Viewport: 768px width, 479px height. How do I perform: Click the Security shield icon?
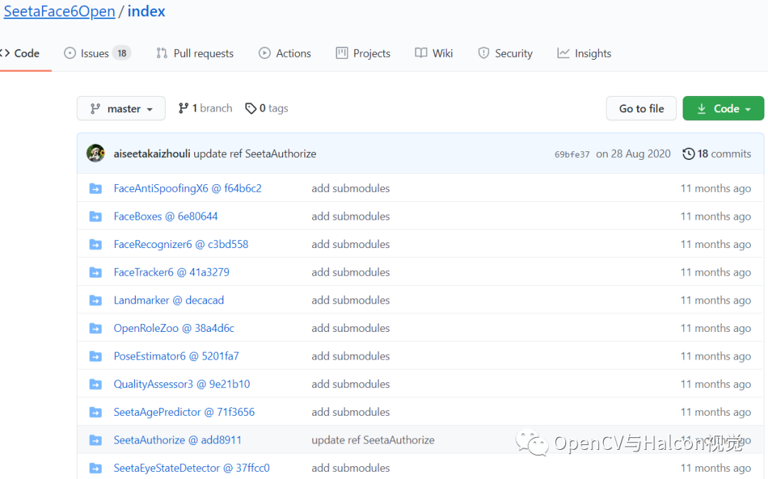484,53
